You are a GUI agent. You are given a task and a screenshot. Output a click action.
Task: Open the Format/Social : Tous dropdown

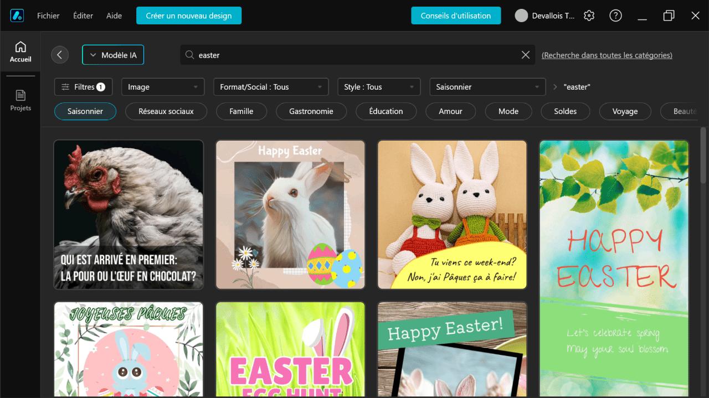(271, 87)
